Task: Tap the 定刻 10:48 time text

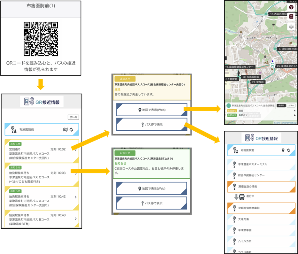Action: pos(58,215)
